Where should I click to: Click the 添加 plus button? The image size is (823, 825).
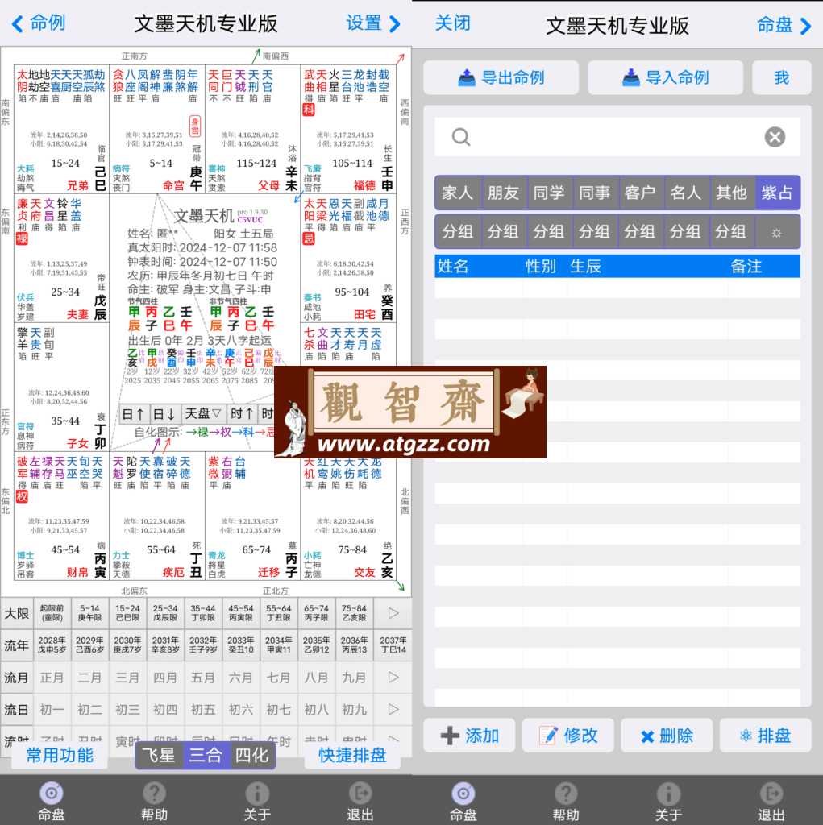469,735
